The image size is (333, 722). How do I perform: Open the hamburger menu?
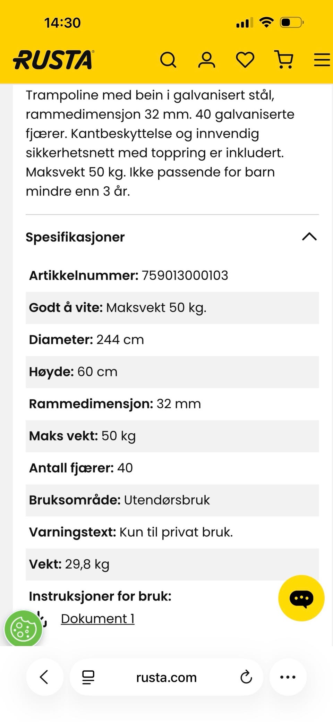[322, 60]
